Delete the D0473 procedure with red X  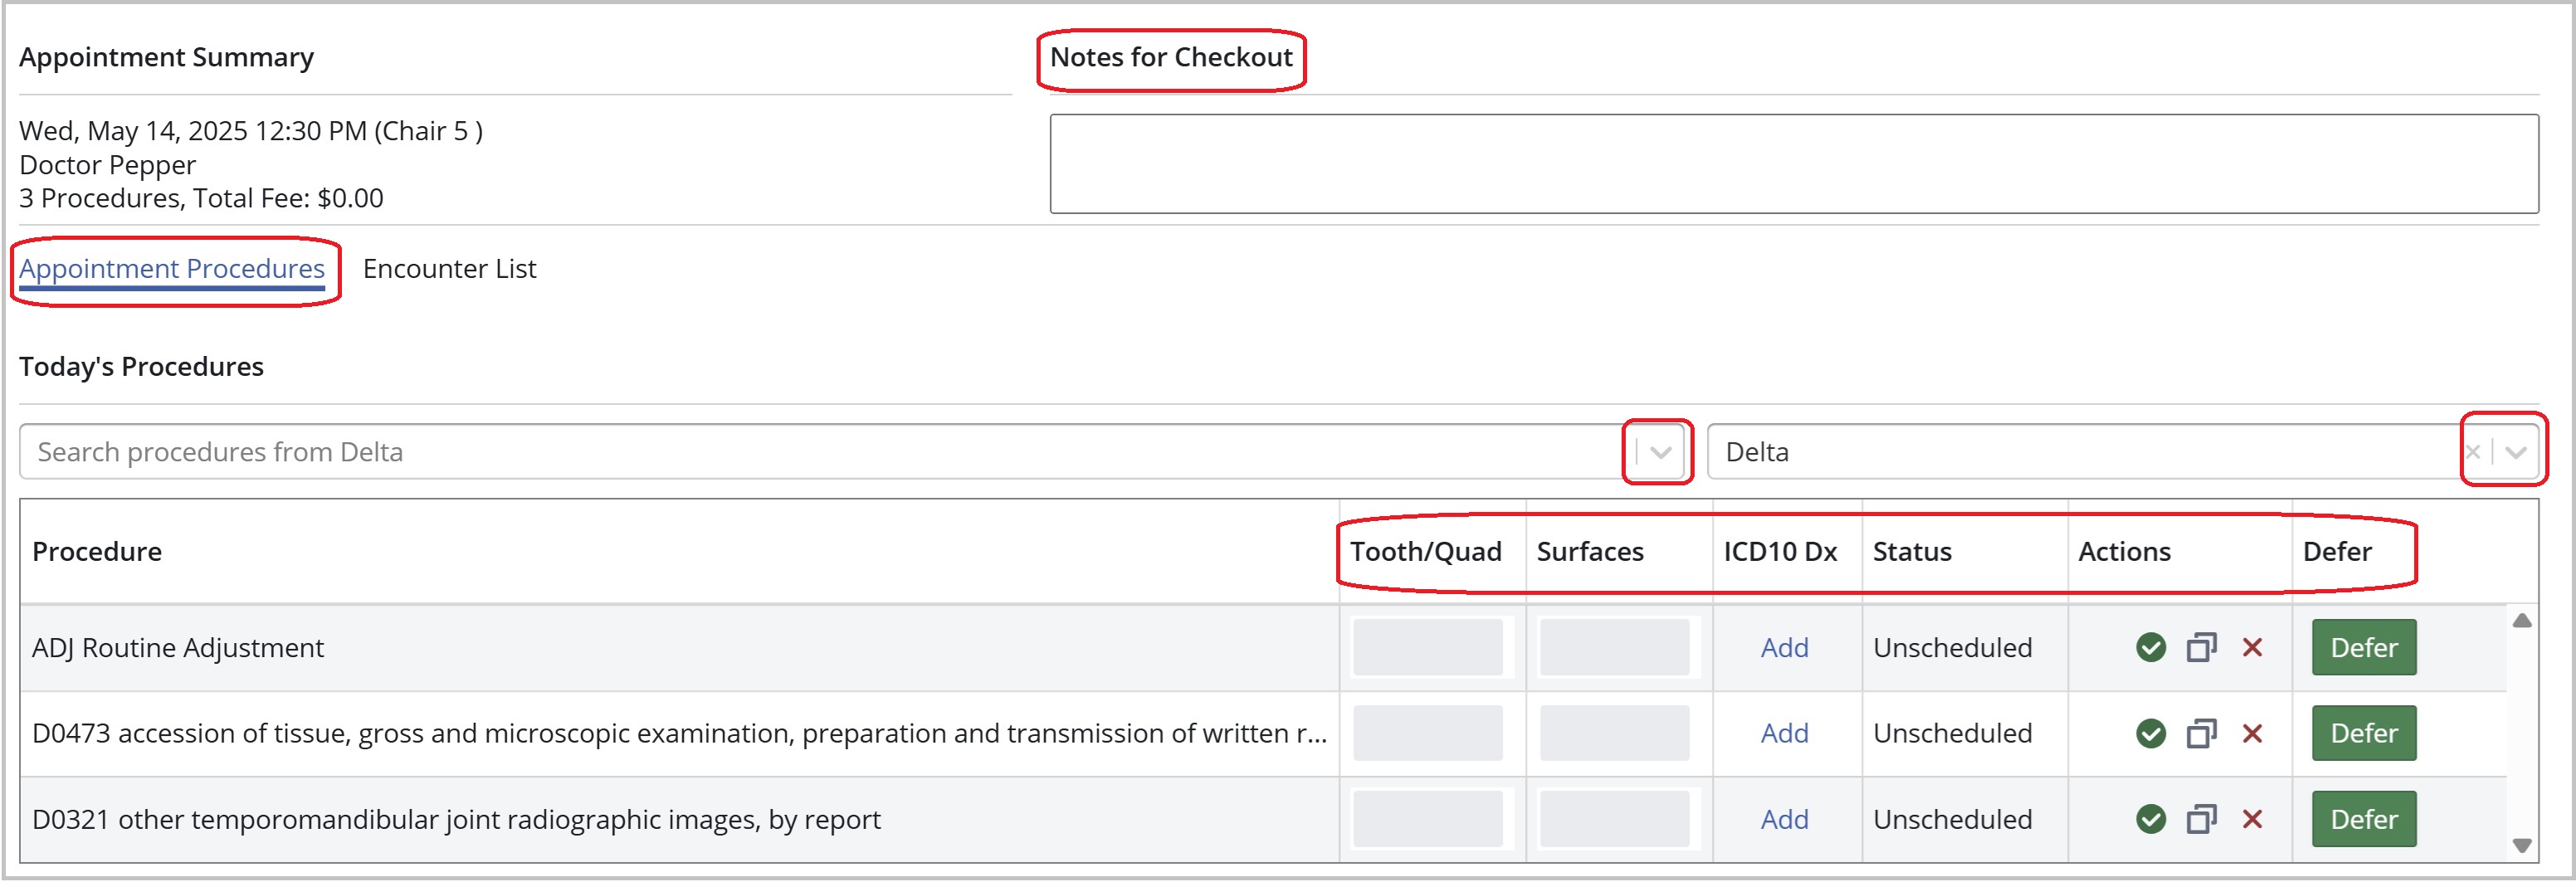[x=2252, y=734]
